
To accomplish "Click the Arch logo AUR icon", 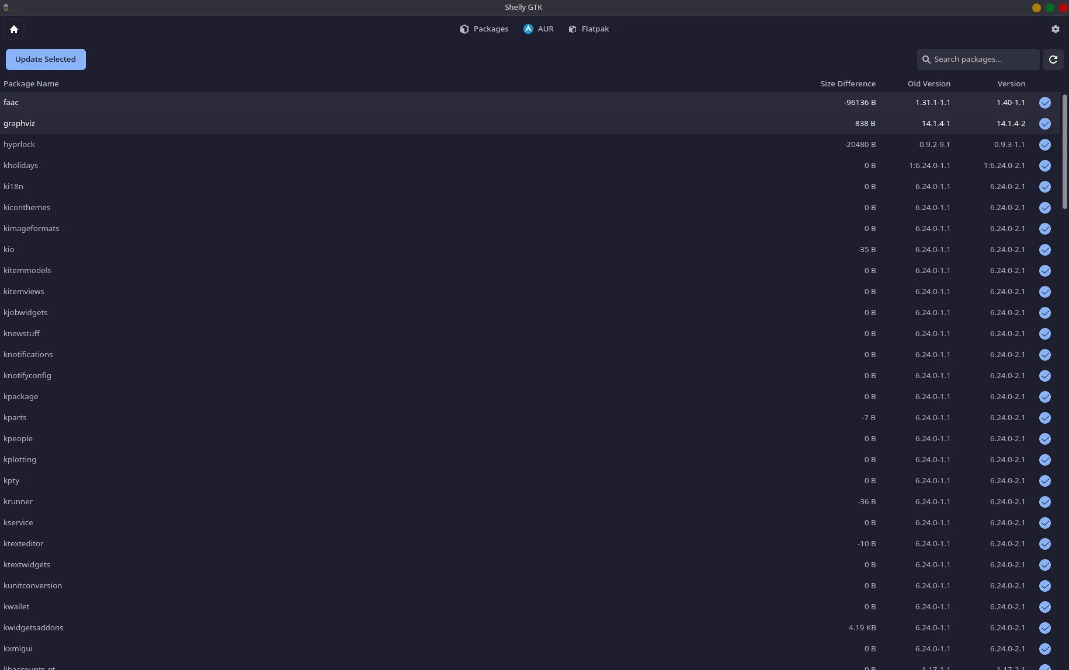I will 528,29.
